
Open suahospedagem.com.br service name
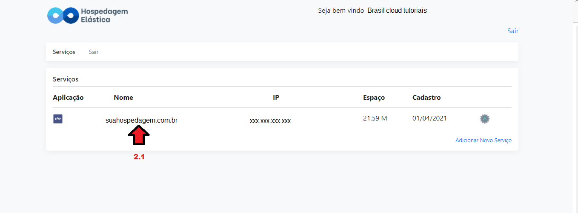point(141,121)
